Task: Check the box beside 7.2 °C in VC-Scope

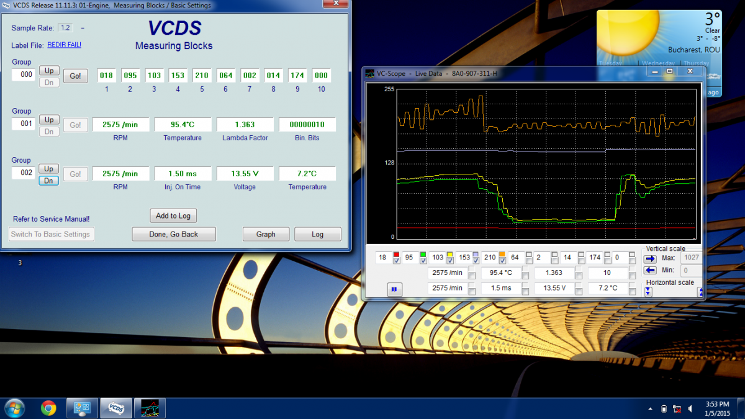Action: (632, 292)
